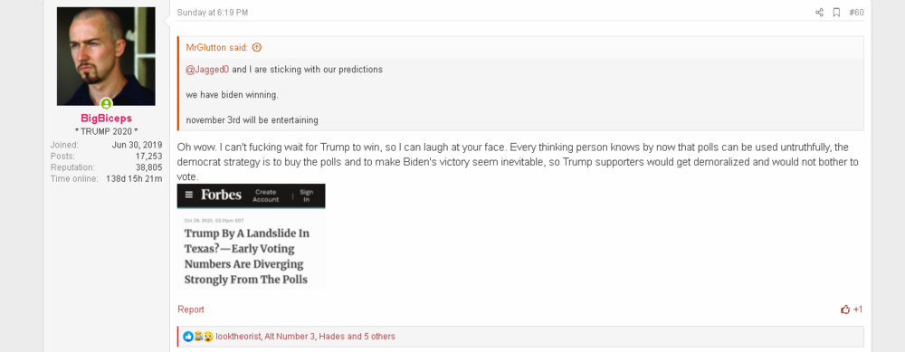905x352 pixels.
Task: Click the share icon on post #60
Action: (x=819, y=13)
